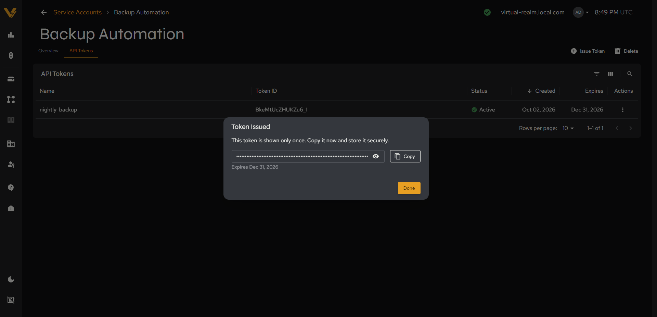Click the nightly-backup token name
This screenshot has width=657, height=317.
[x=58, y=110]
